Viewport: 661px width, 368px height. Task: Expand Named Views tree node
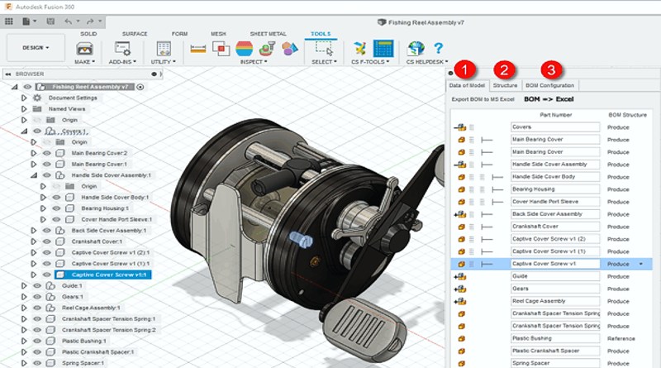(x=24, y=109)
